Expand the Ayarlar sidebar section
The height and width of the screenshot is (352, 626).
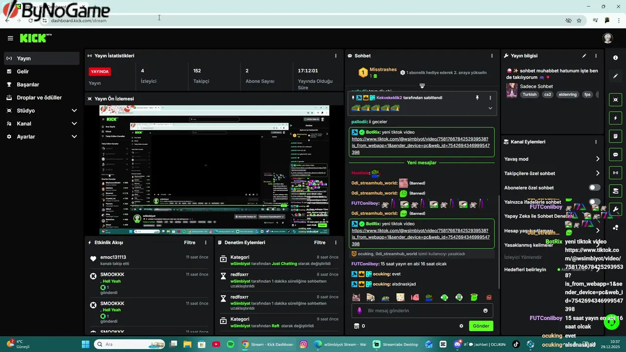[41, 137]
